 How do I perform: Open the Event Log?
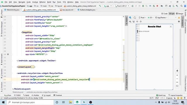point(161,95)
